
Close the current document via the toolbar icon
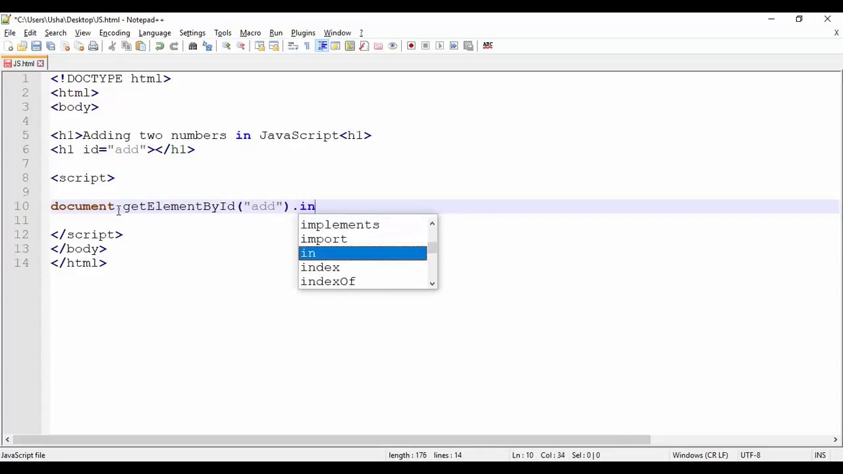(65, 46)
